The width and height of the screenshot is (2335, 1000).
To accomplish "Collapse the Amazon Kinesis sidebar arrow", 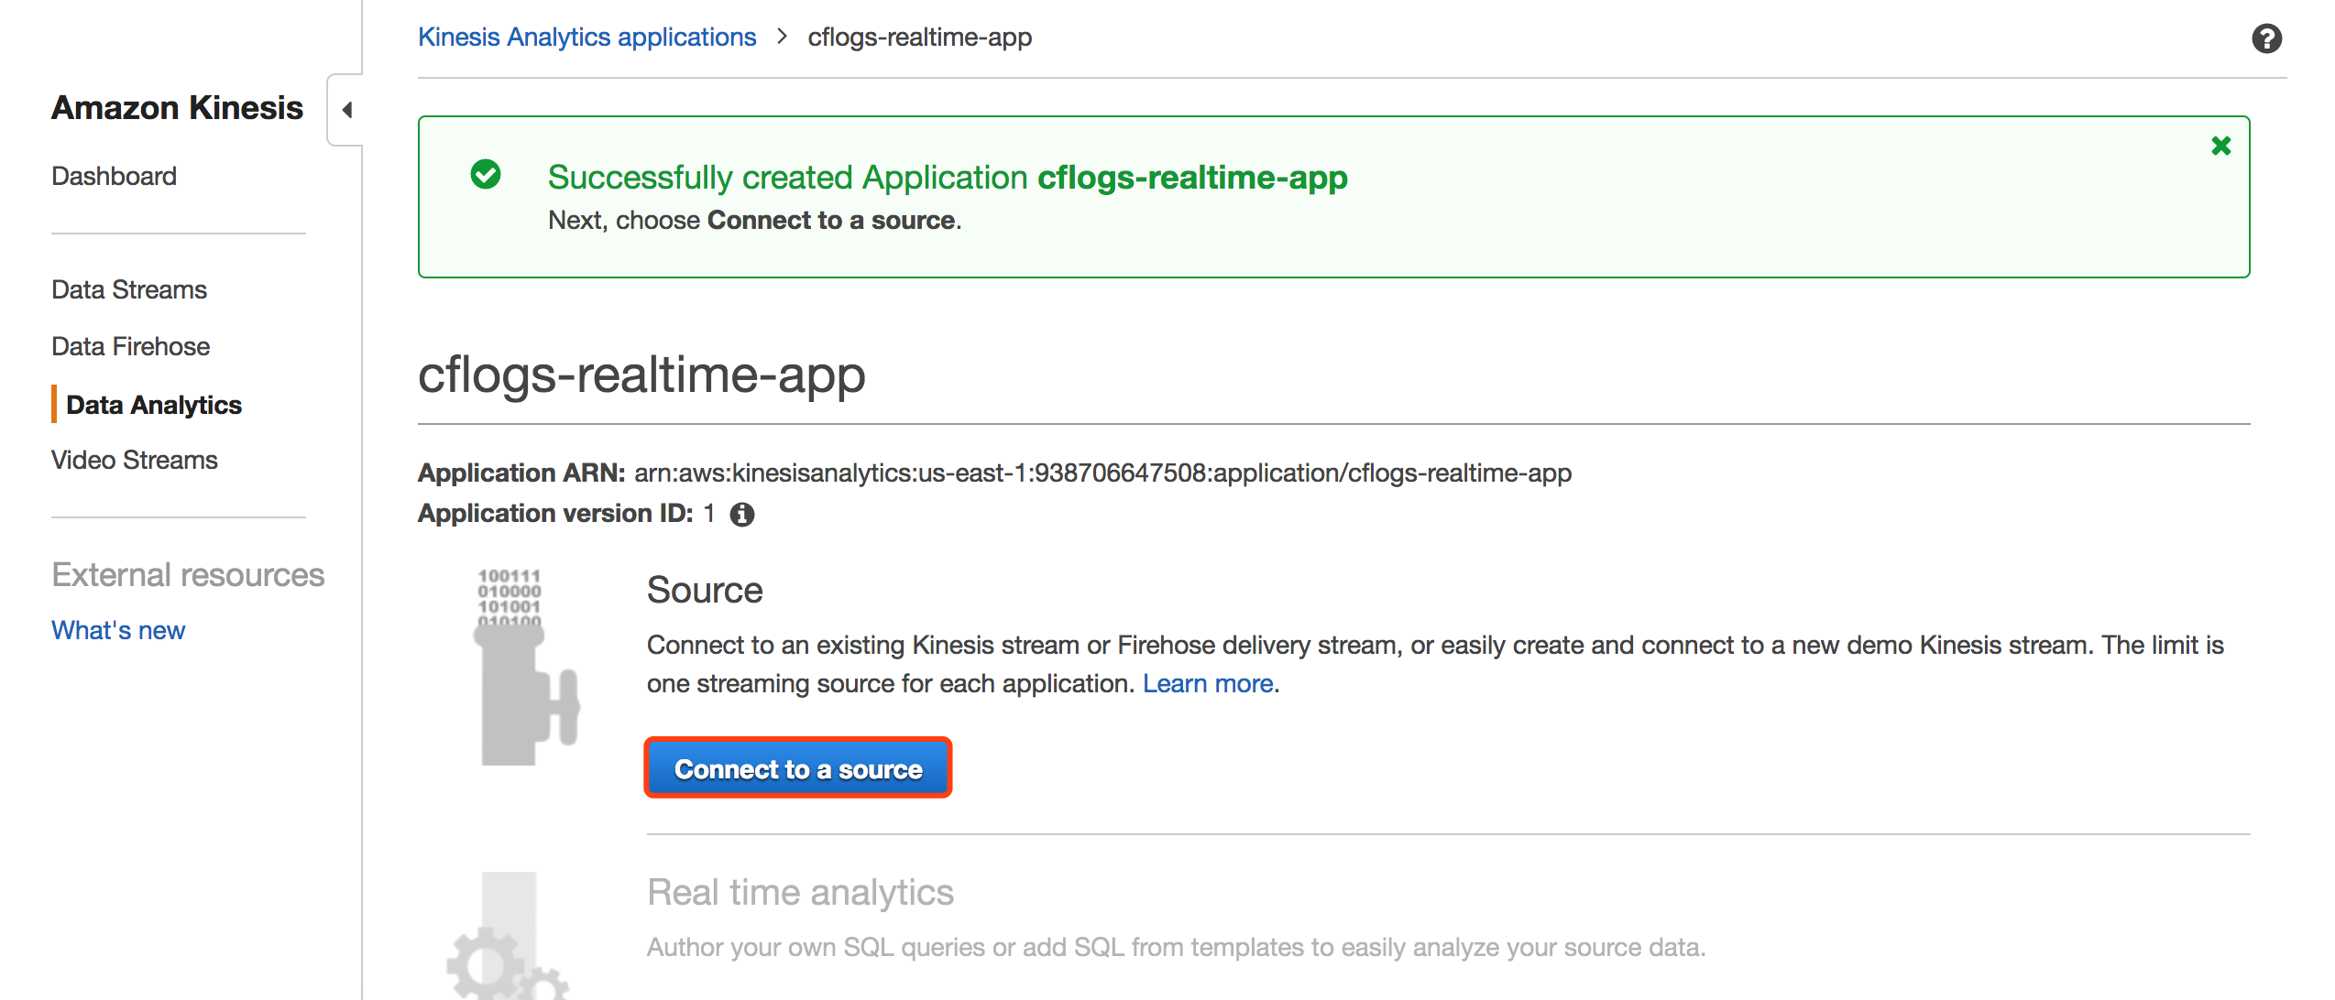I will point(346,110).
